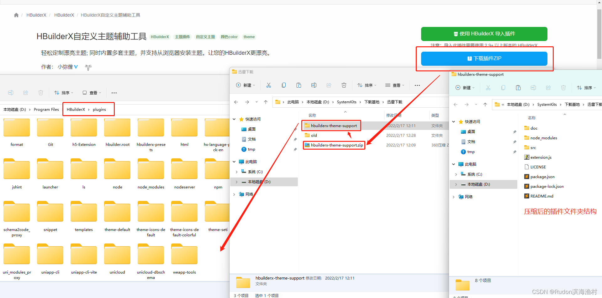Screen dimensions: 602x298
Task: Click the page vertical scrollbar
Action: point(599,34)
